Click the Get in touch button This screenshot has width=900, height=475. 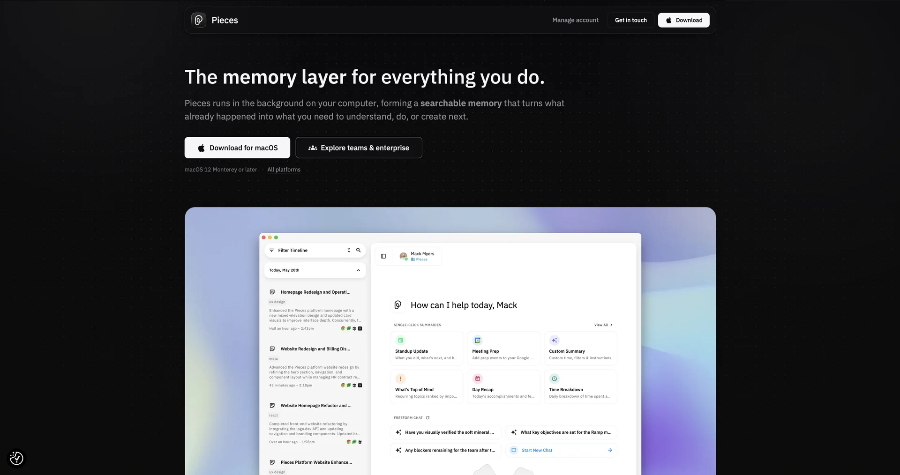coord(631,20)
